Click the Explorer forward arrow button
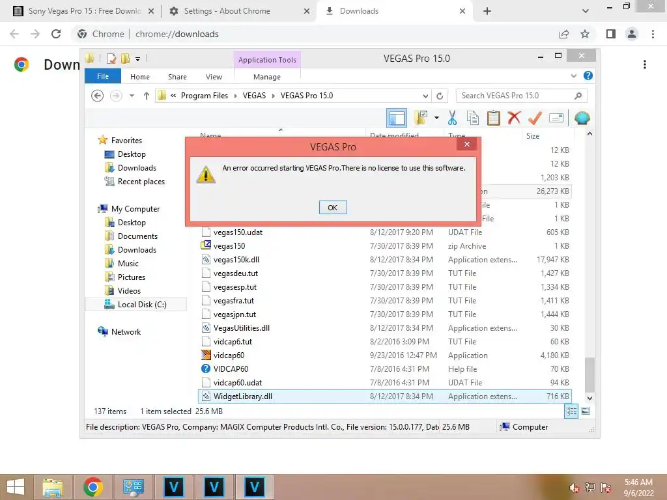This screenshot has width=667, height=500. click(x=116, y=96)
